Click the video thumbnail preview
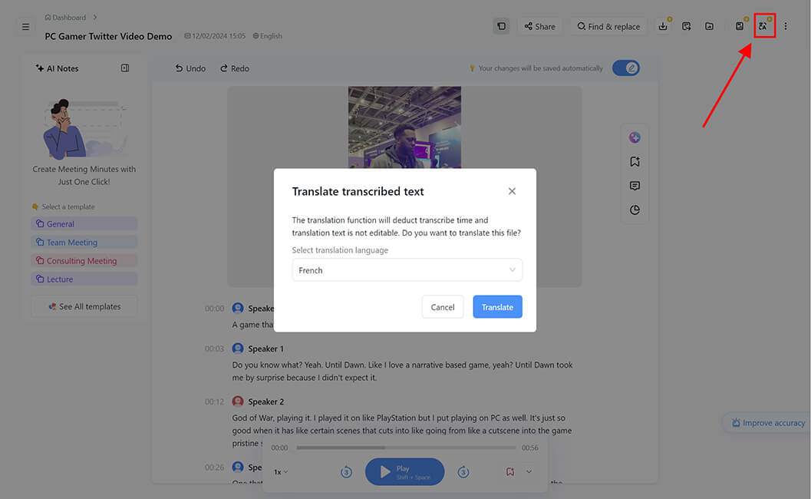This screenshot has height=499, width=811. tap(404, 127)
